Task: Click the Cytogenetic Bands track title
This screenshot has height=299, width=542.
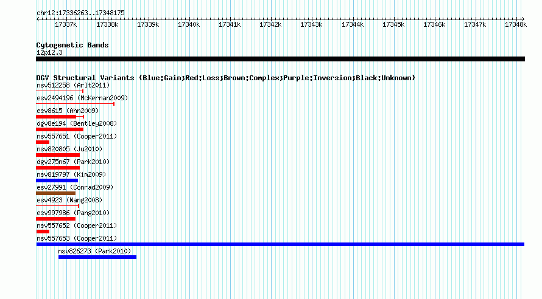Action: coord(72,45)
